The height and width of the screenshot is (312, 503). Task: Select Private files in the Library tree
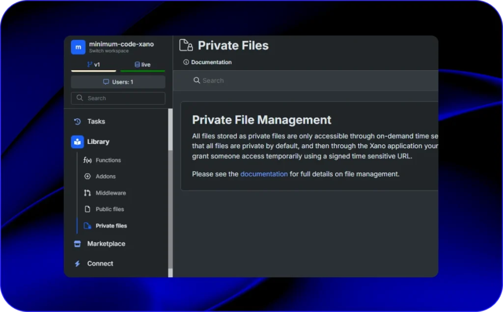click(x=111, y=226)
